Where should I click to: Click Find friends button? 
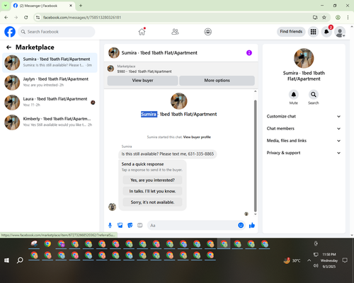[x=291, y=32]
